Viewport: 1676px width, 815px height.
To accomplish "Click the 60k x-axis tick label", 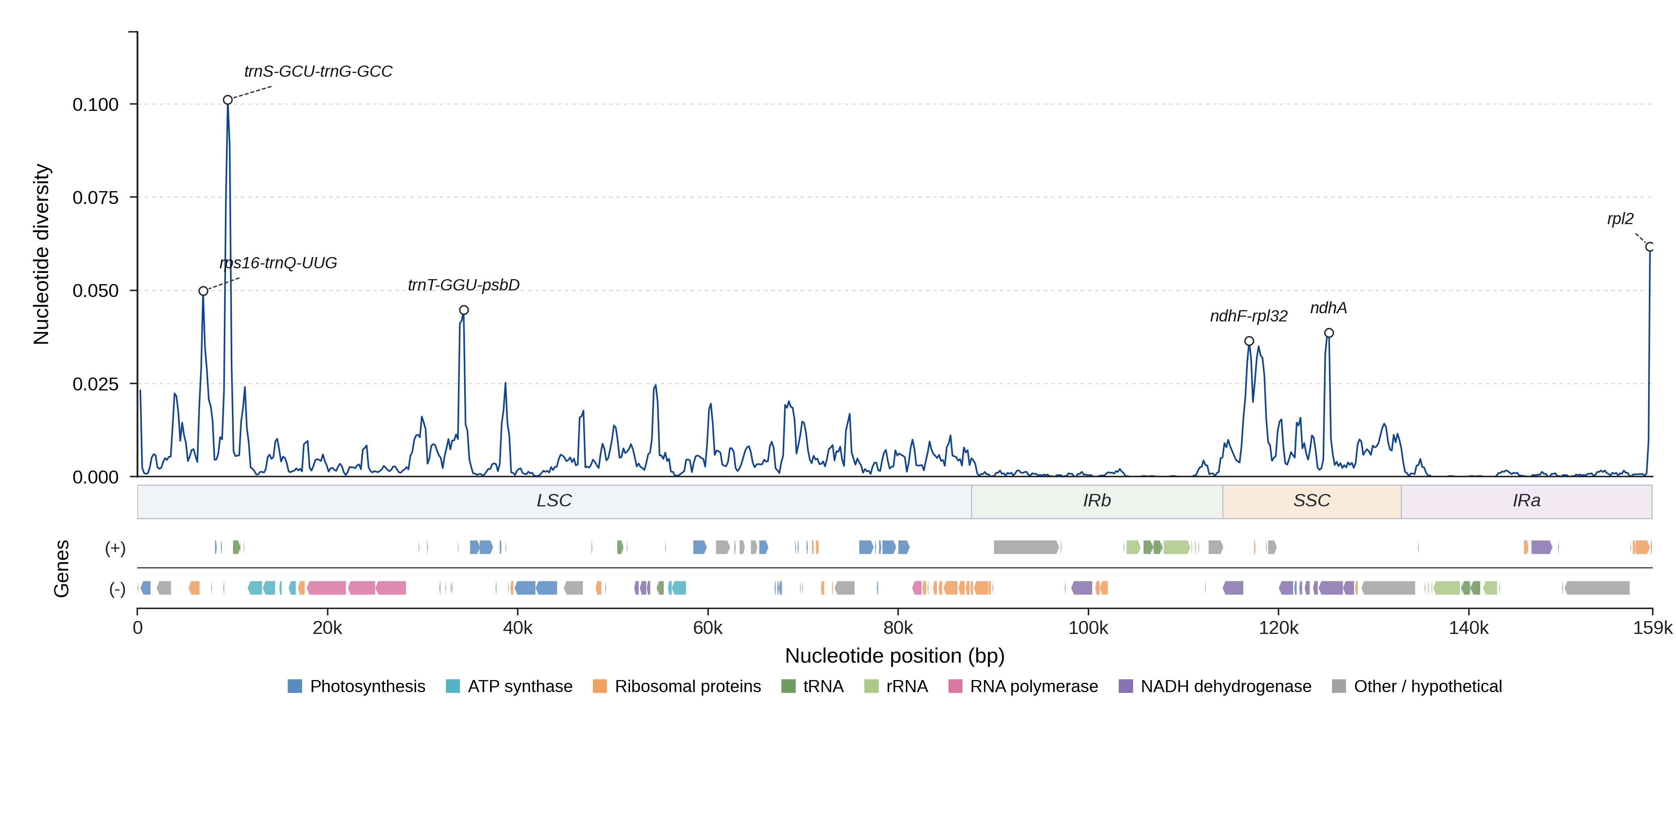I will tap(708, 629).
